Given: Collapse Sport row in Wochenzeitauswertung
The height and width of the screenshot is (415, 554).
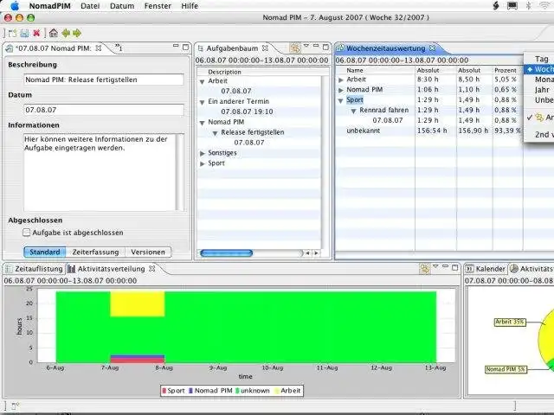Looking at the screenshot, I should click(x=340, y=100).
